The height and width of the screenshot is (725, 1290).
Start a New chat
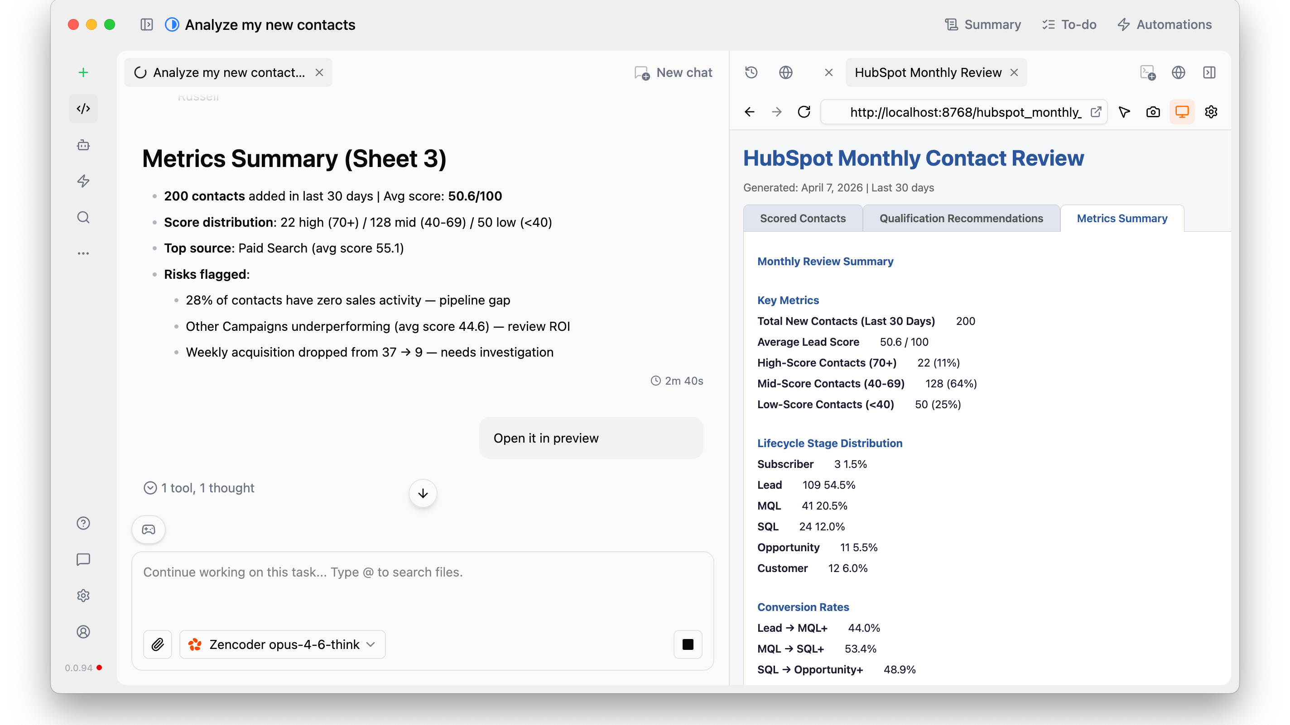point(673,72)
